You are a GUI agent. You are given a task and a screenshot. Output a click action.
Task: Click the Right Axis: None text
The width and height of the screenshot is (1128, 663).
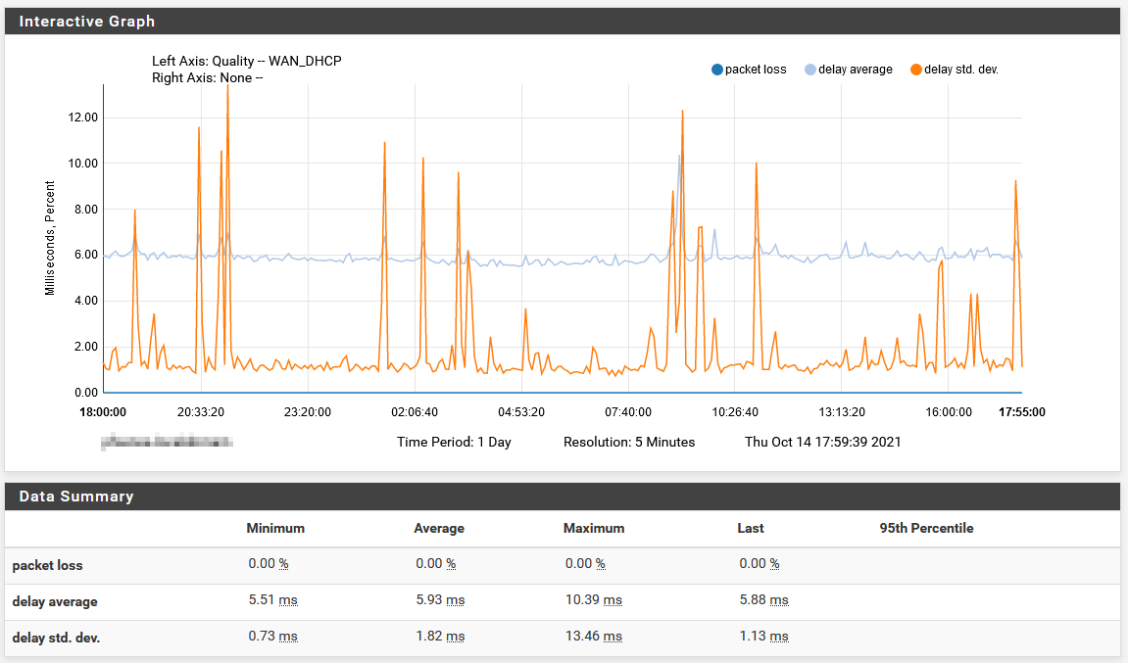point(207,77)
